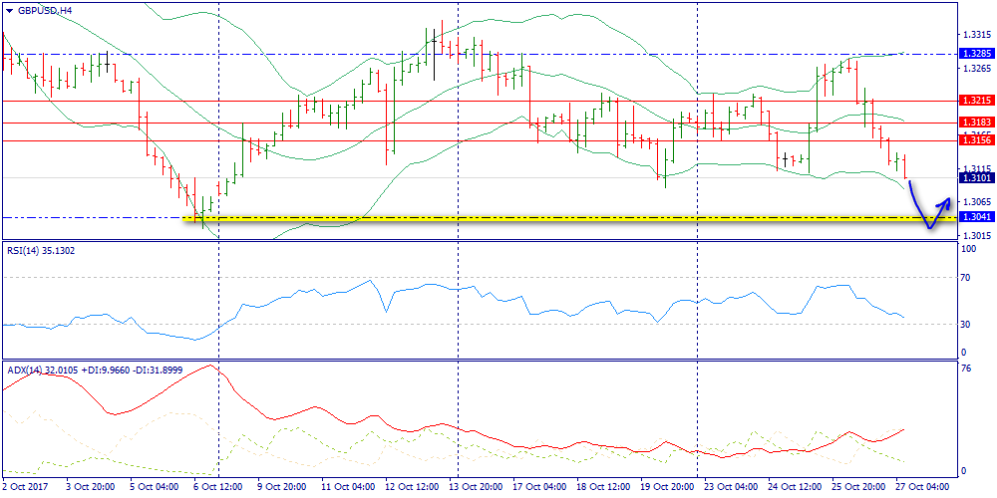Click the red 1.3156 level label
997x498 pixels.
(x=975, y=140)
